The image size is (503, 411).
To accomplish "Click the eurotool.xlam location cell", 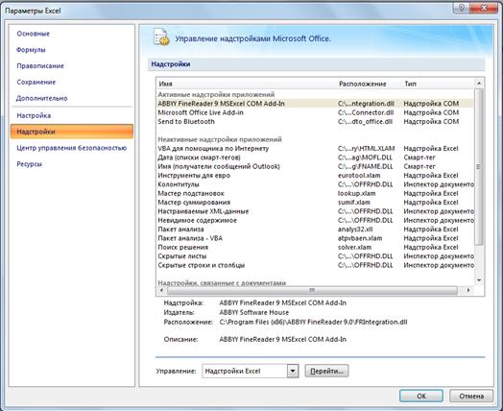I will pos(359,176).
